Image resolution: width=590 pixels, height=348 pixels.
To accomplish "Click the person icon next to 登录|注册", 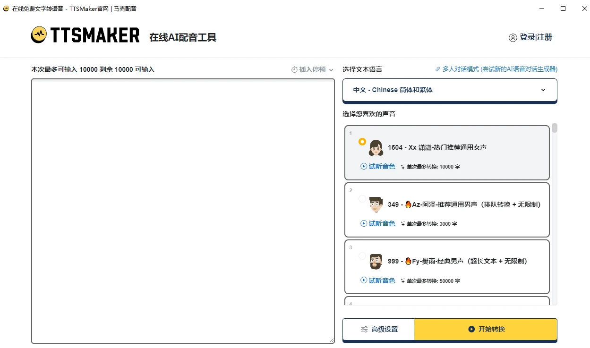I will (513, 37).
